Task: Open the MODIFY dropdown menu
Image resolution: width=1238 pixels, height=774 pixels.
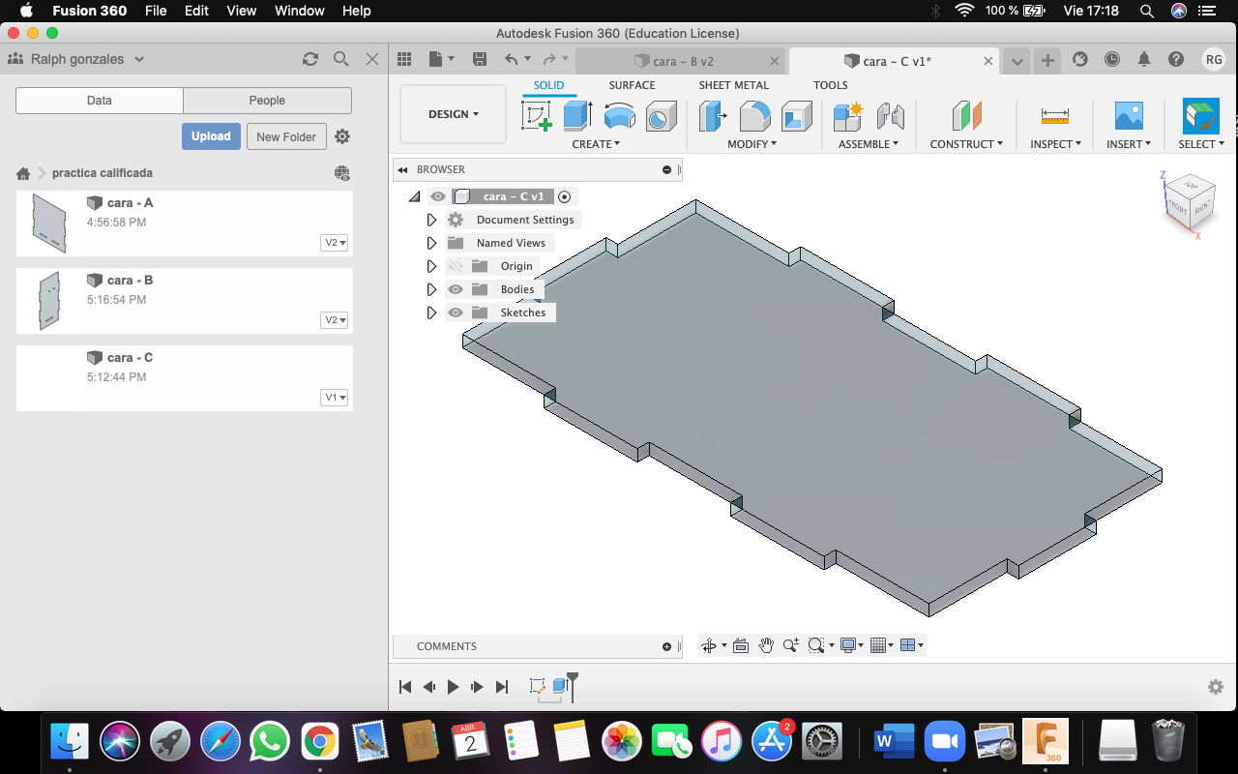Action: pyautogui.click(x=752, y=144)
